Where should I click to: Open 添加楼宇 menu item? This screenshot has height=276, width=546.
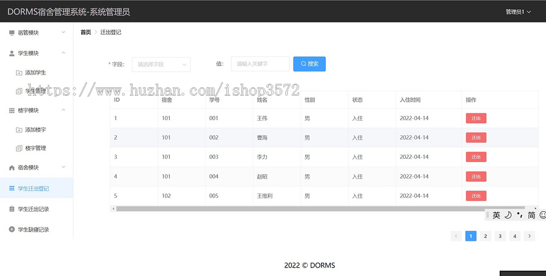pyautogui.click(x=36, y=130)
